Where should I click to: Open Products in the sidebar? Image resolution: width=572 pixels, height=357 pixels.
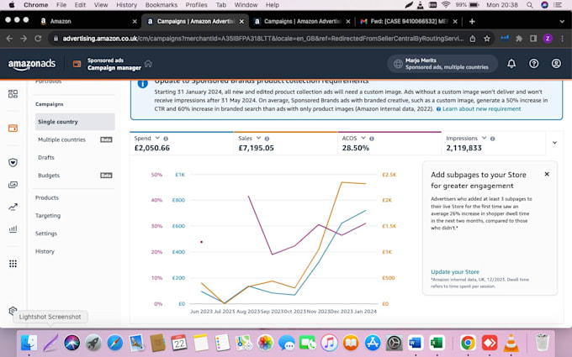tap(47, 197)
